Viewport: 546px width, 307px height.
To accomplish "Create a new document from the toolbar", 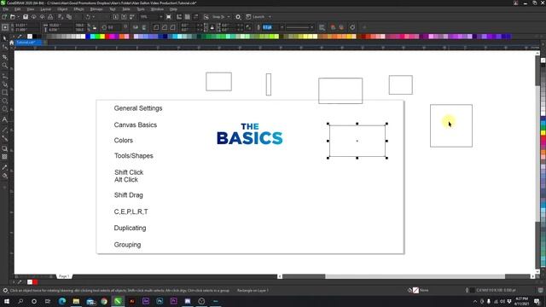I will [4, 17].
